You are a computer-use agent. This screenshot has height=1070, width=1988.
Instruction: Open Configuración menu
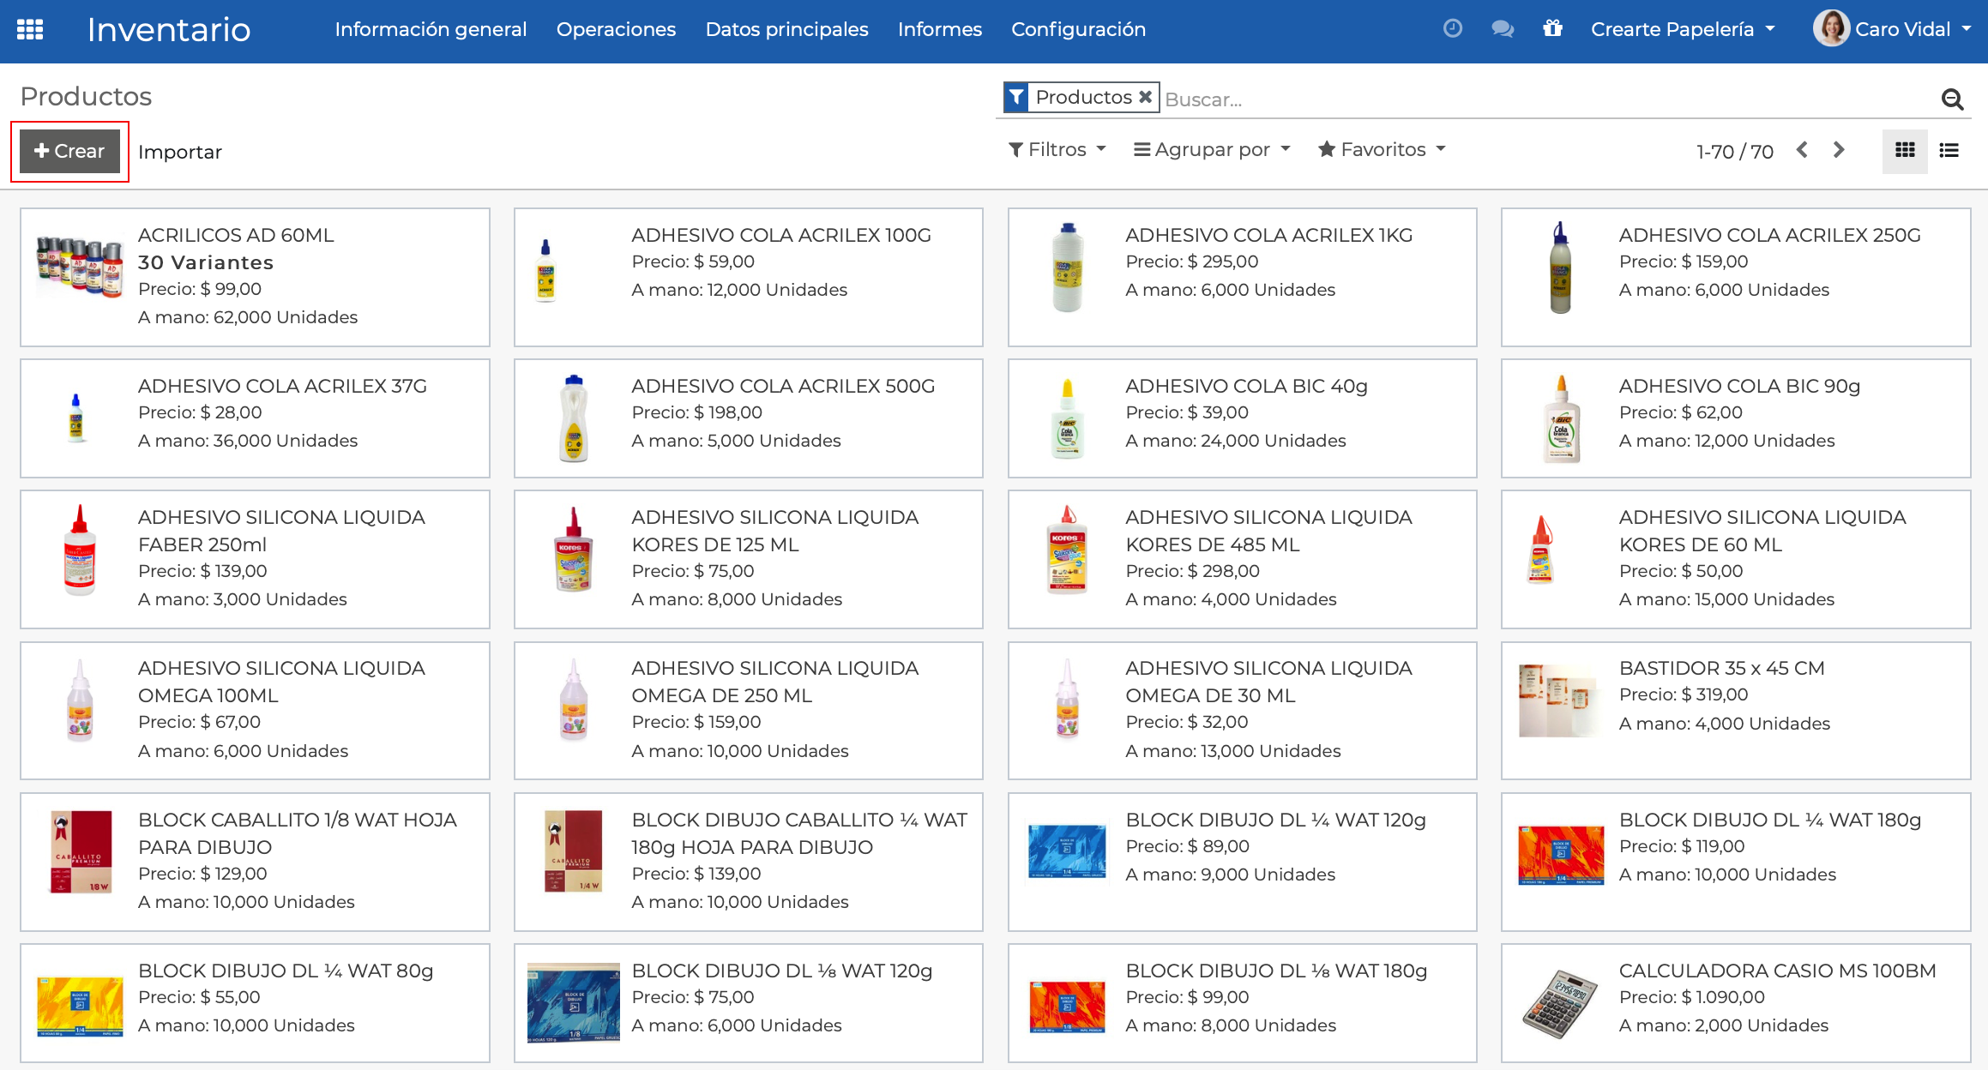point(1078,29)
